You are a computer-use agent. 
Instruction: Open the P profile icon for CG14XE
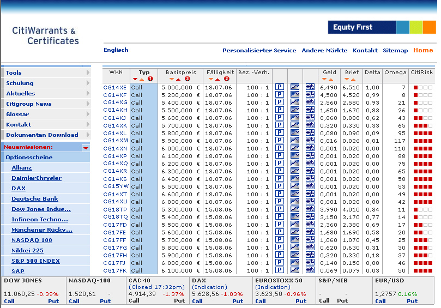click(280, 87)
